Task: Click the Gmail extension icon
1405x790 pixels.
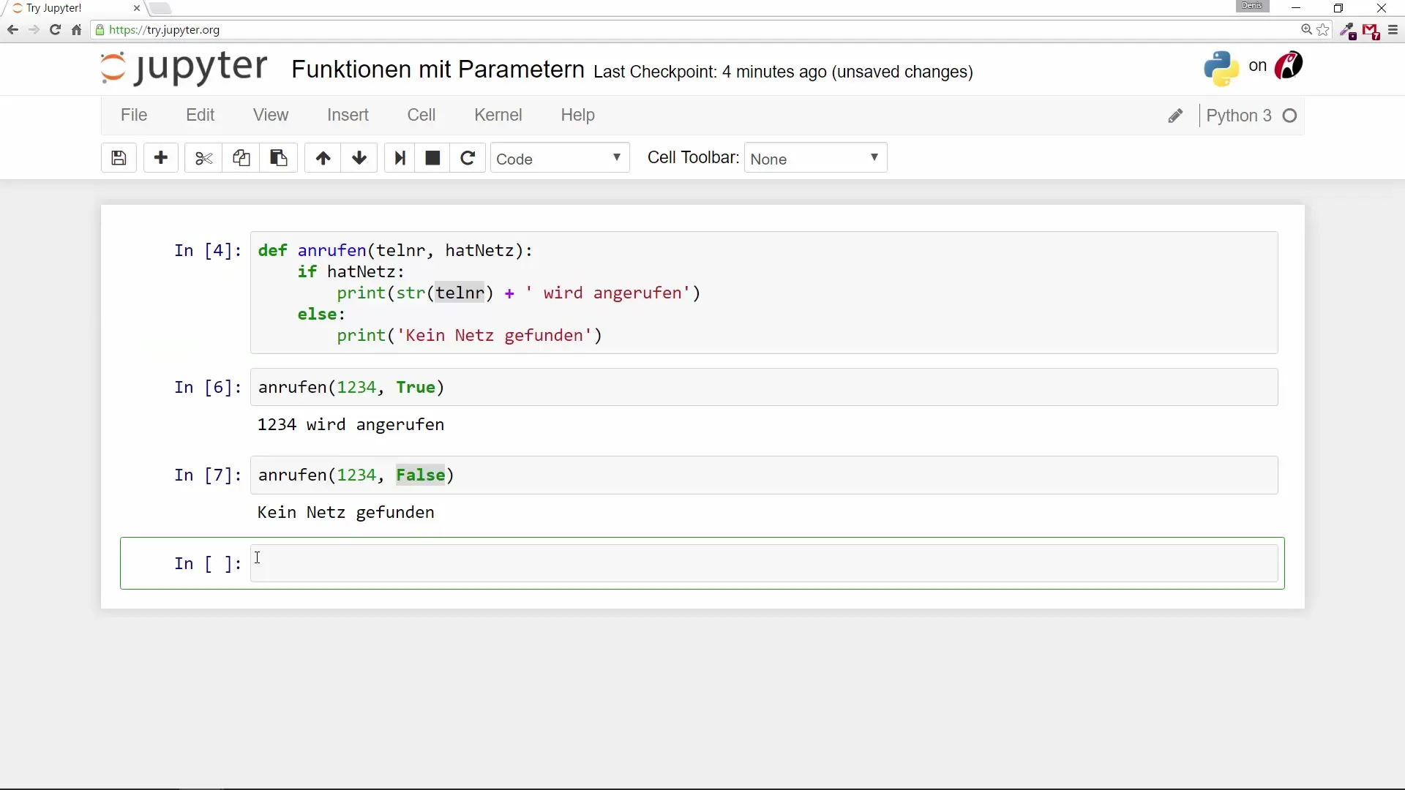Action: [x=1371, y=31]
